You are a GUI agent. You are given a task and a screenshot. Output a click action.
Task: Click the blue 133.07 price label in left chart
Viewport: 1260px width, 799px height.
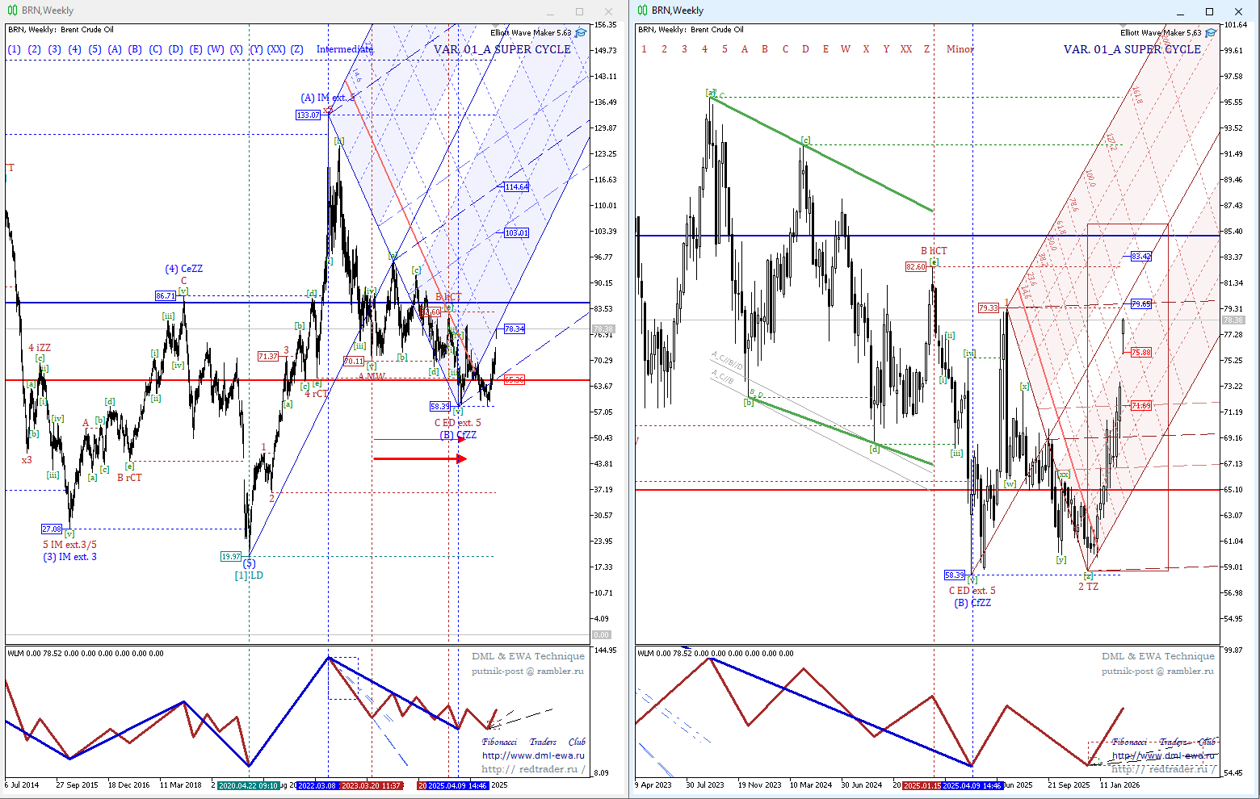308,115
